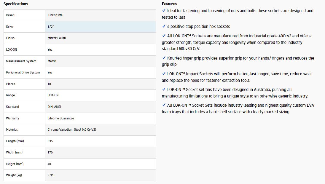Click the Weight (kg) value 3.36
The height and width of the screenshot is (184, 325).
pos(50,175)
